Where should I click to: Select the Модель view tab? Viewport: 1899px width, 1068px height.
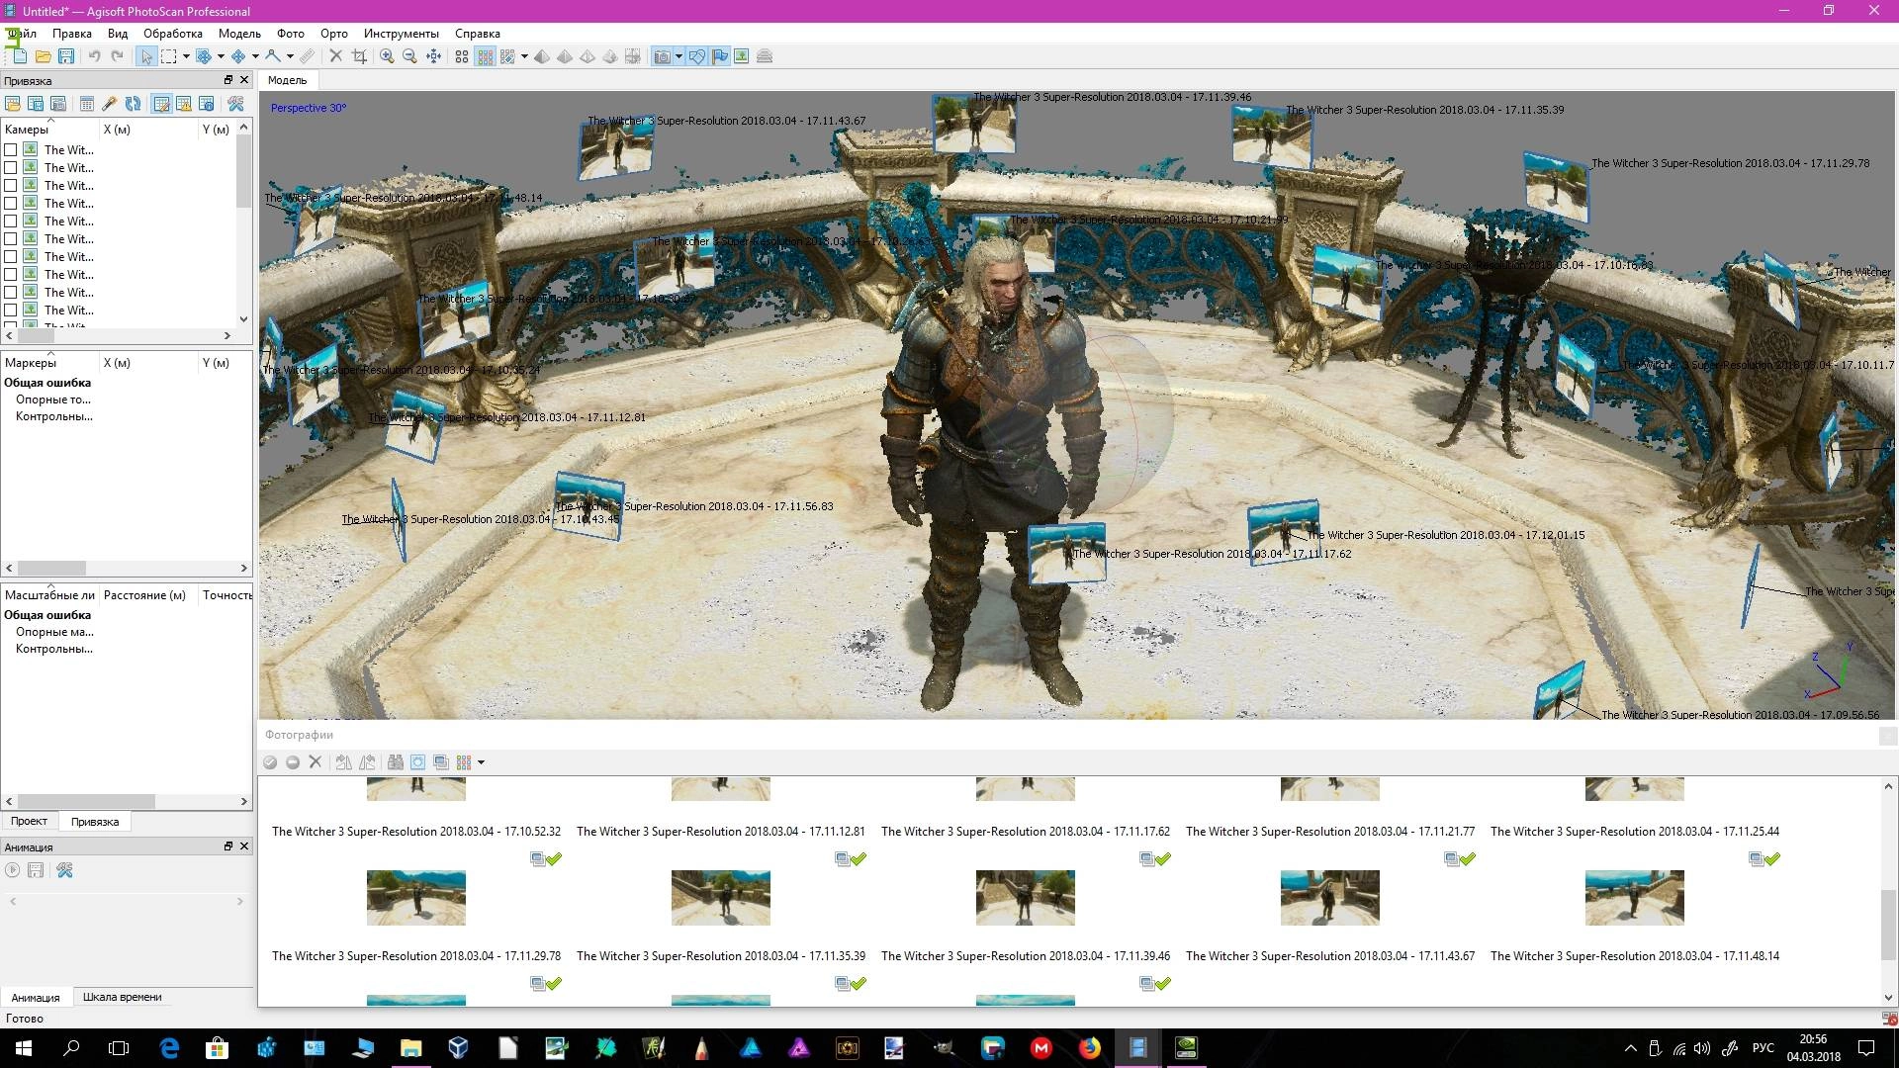pos(288,80)
